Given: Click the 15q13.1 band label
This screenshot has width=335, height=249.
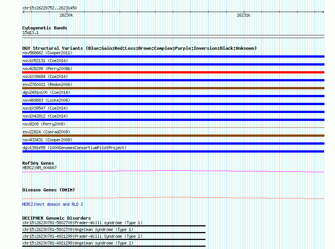Looking at the screenshot, I should click(x=30, y=32).
